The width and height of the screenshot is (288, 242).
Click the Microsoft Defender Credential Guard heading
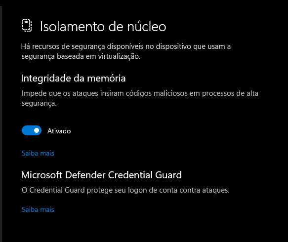(x=101, y=175)
